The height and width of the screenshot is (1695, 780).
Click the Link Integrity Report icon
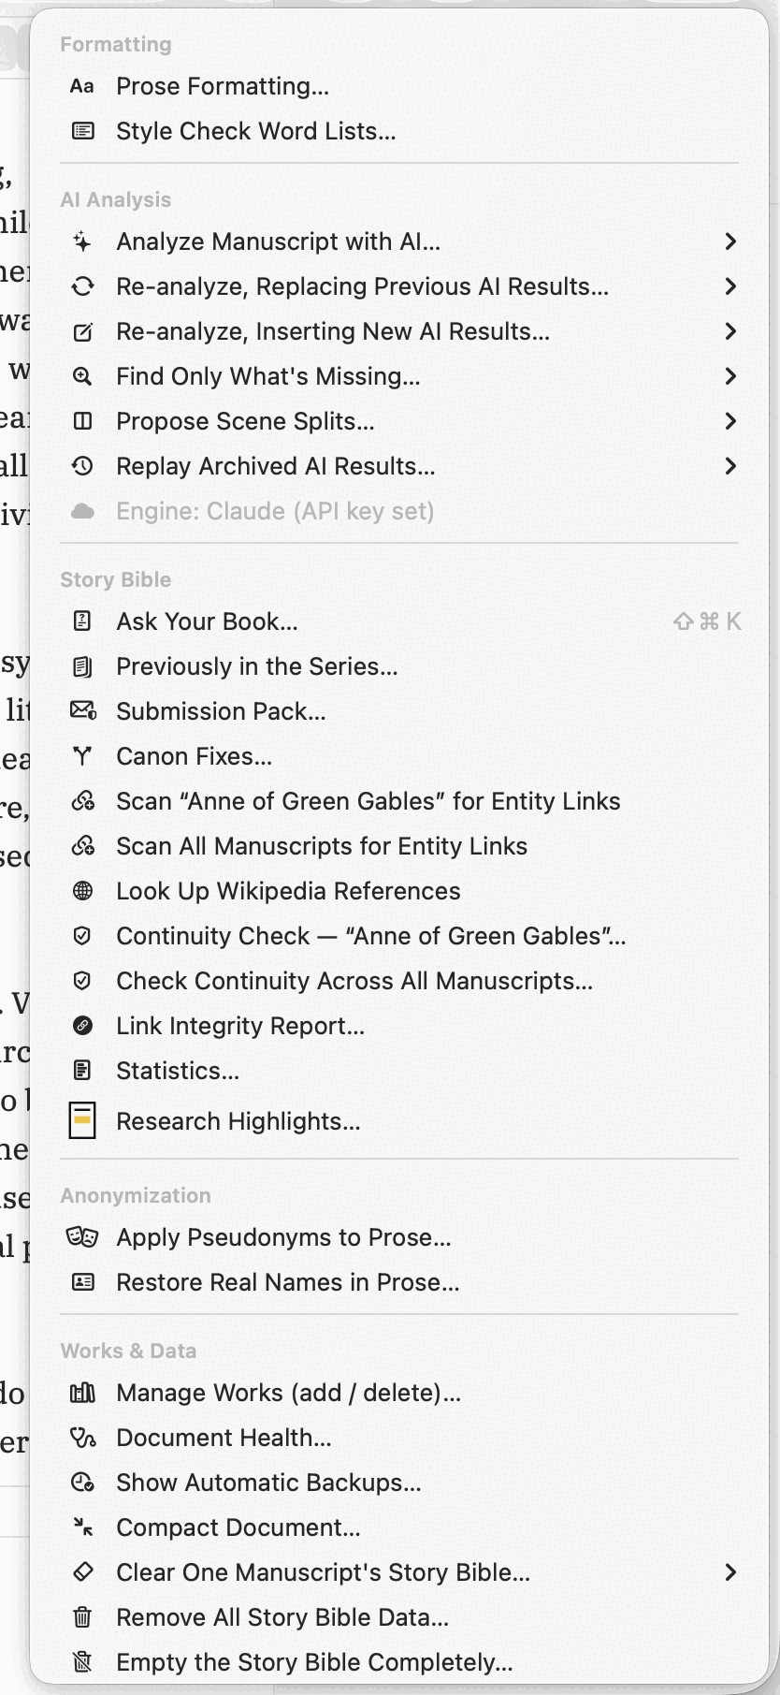82,1026
